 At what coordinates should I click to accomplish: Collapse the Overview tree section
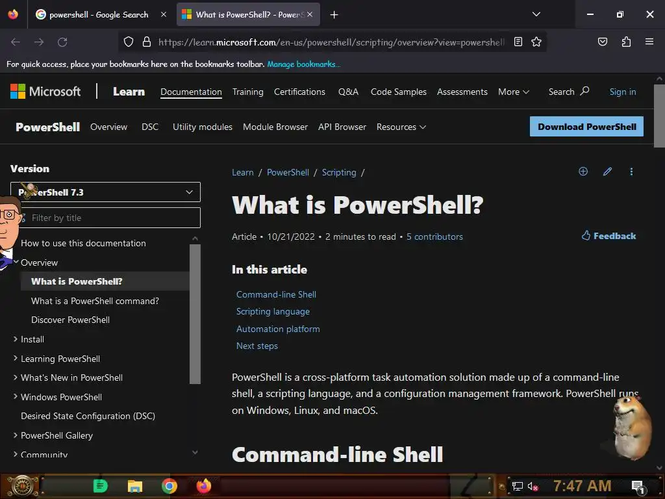click(x=16, y=262)
